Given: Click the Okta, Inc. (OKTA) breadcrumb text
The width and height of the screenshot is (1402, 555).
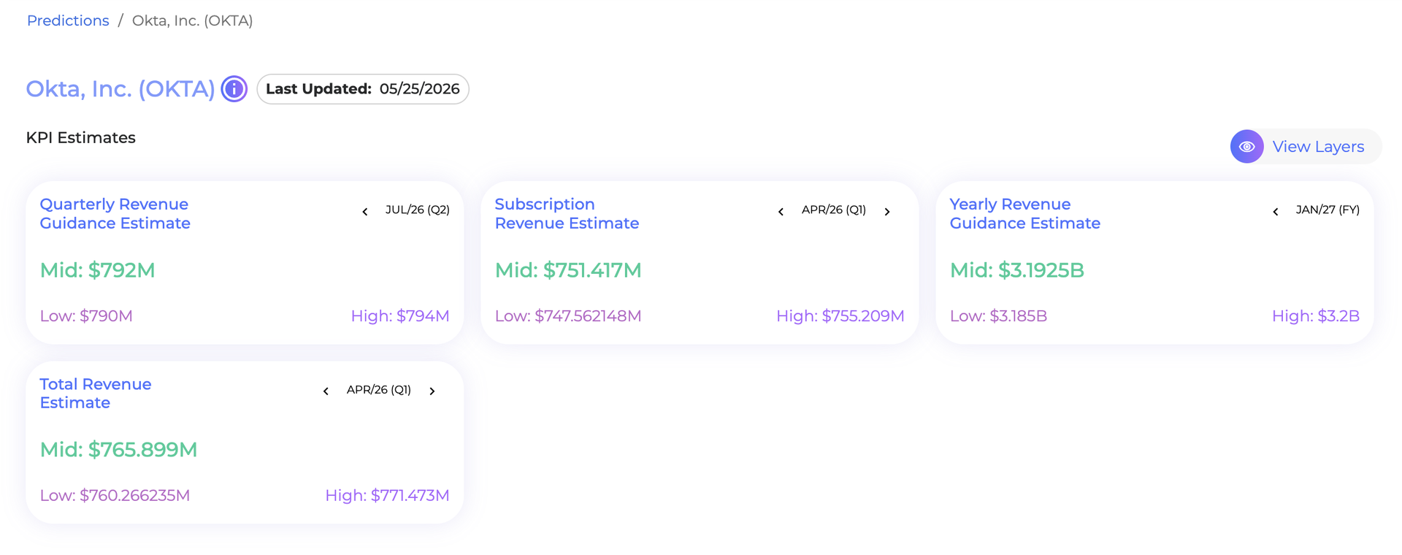Looking at the screenshot, I should (193, 20).
